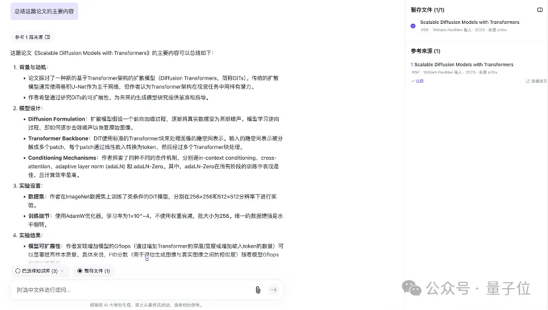The image size is (548, 310).
Task: Uncheck the purple checkmark for the staged file
Action: [413, 26]
